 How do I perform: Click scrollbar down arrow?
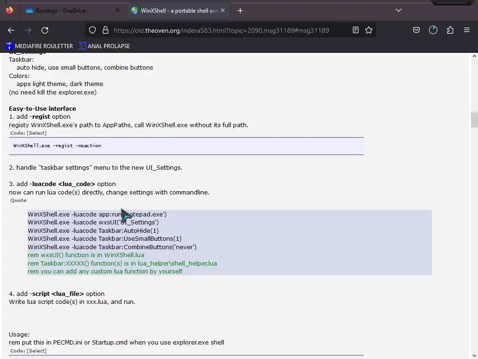click(x=474, y=356)
